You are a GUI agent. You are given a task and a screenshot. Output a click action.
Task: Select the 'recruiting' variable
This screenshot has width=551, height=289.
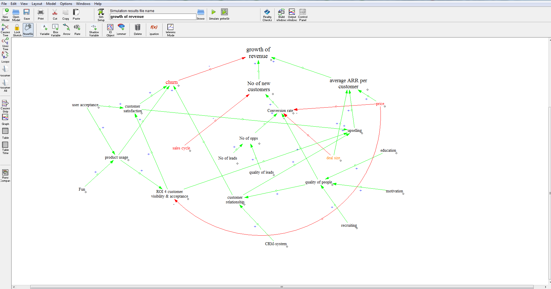click(x=349, y=225)
